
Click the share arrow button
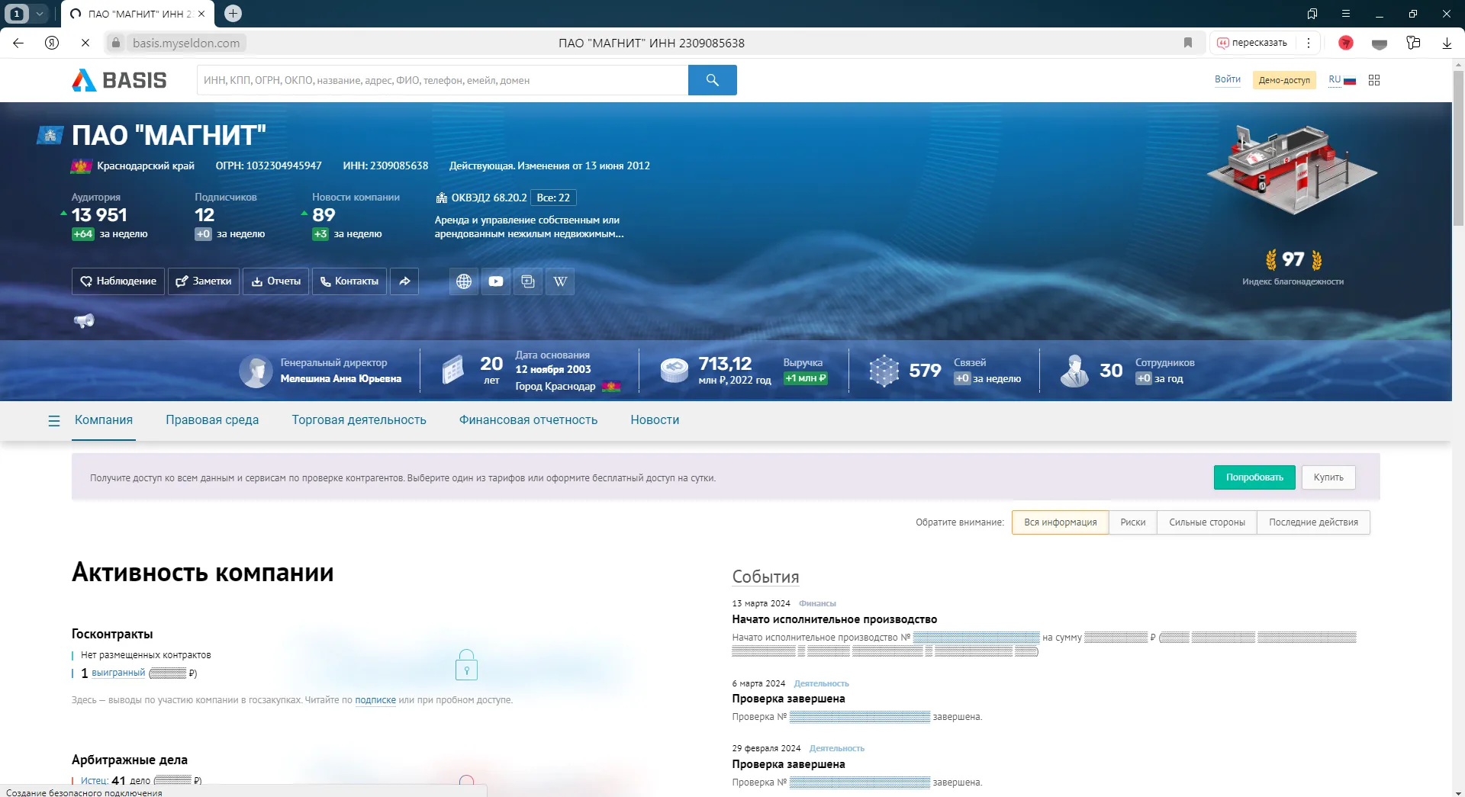[x=404, y=281]
